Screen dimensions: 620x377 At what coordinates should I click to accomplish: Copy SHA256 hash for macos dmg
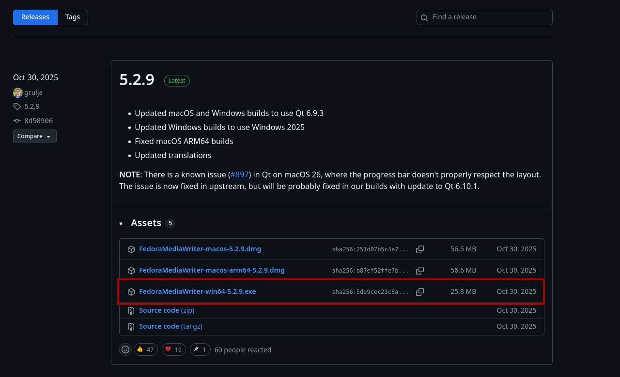(x=420, y=249)
